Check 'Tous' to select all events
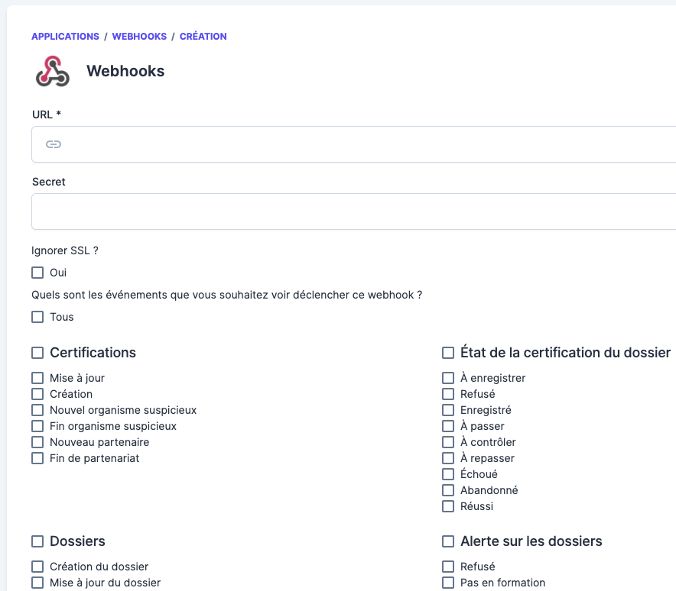This screenshot has height=591, width=676. [x=37, y=317]
